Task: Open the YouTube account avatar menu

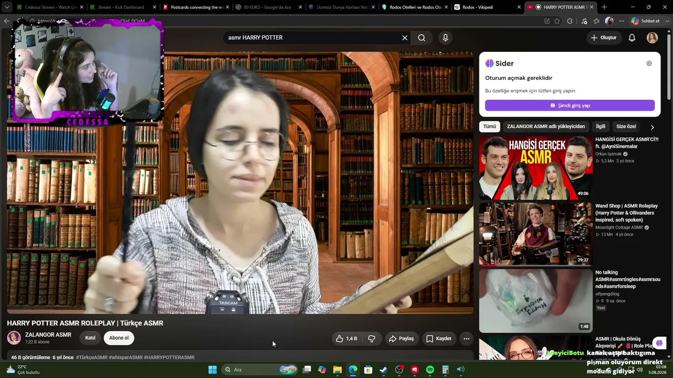Action: pos(652,38)
